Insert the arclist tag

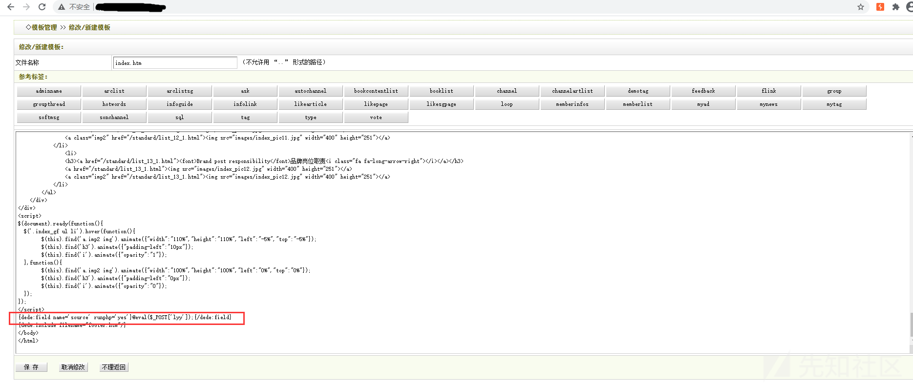pyautogui.click(x=114, y=91)
